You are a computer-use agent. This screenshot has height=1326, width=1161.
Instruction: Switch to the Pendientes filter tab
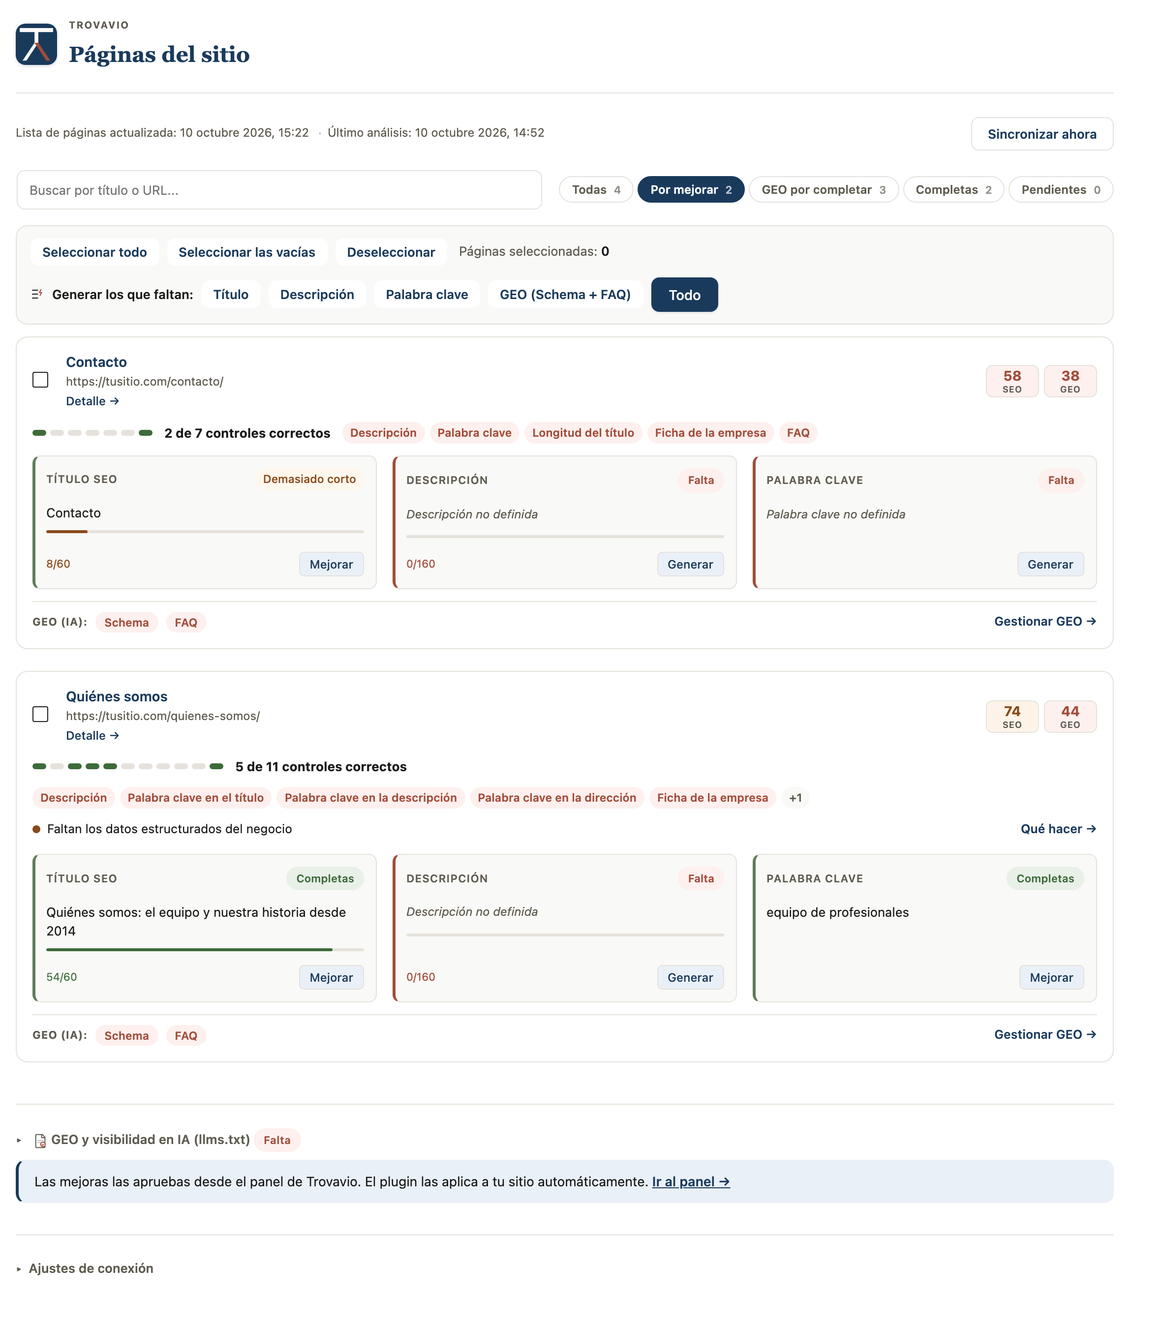click(x=1061, y=190)
